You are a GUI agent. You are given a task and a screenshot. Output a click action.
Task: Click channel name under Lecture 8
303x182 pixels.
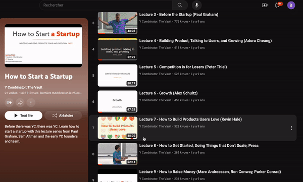click(x=155, y=152)
